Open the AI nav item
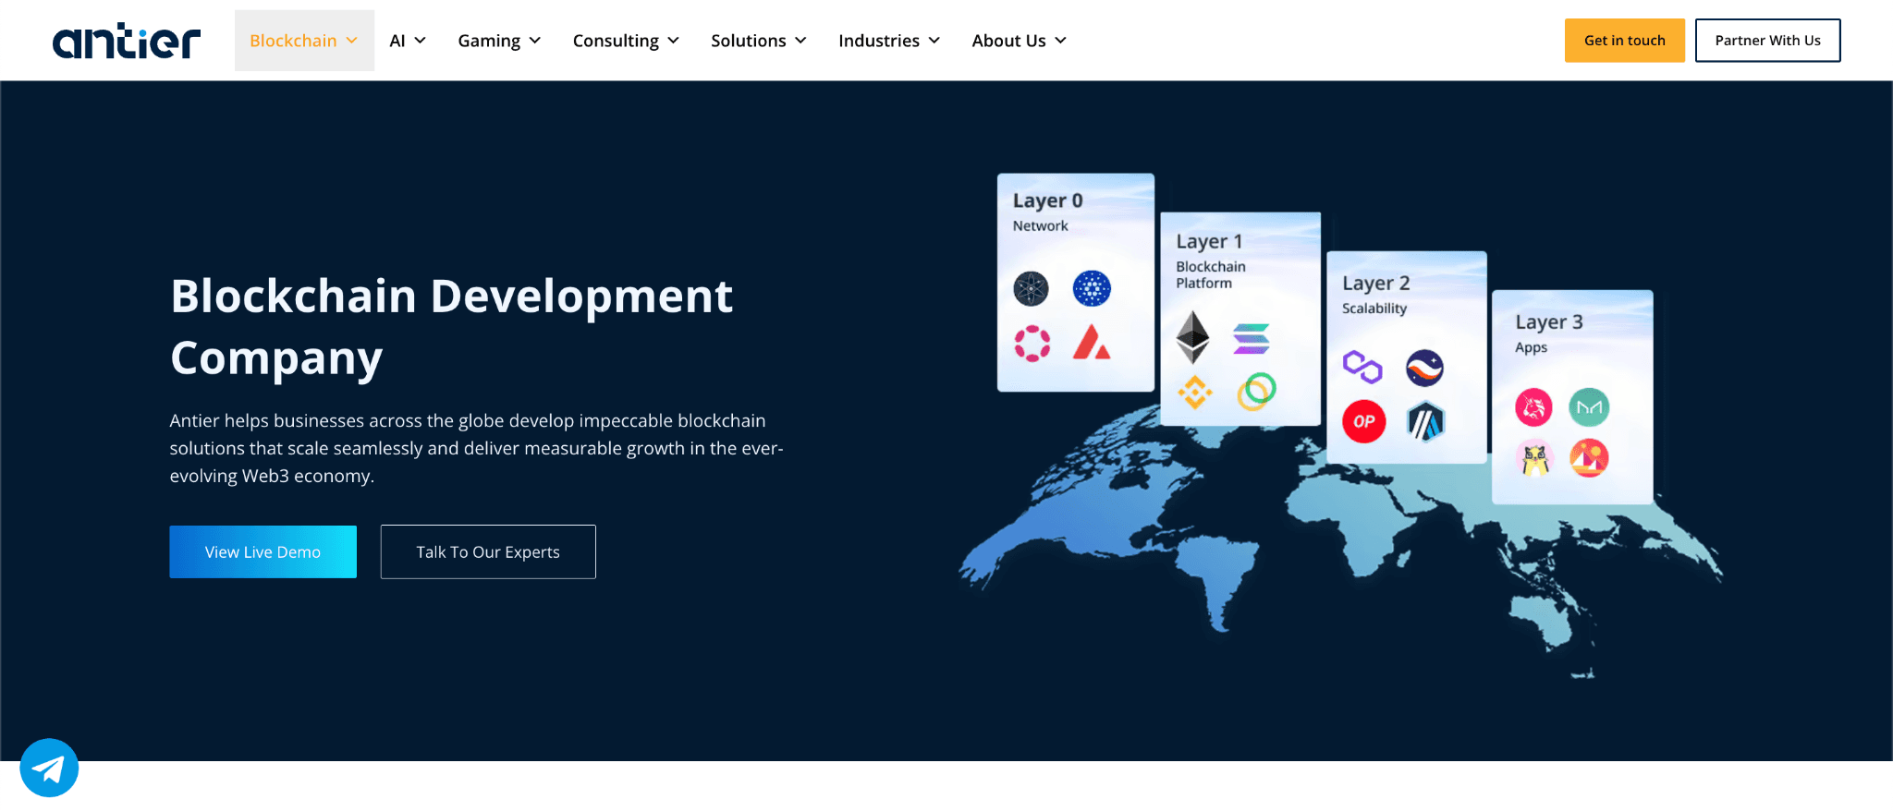The image size is (1893, 811). [x=408, y=41]
